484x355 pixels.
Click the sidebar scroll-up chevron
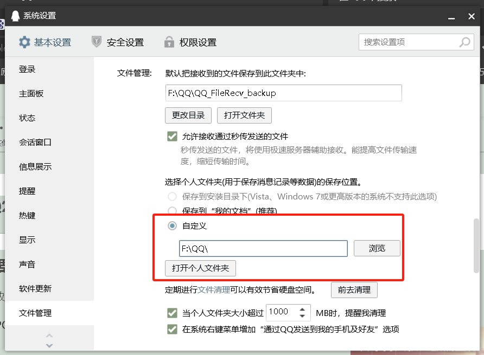(49, 335)
